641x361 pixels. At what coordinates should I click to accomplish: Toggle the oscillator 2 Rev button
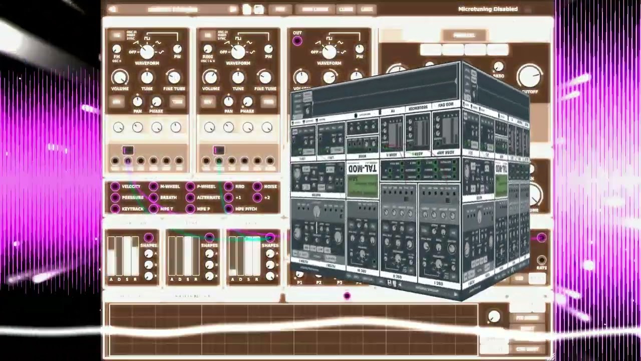(208, 102)
